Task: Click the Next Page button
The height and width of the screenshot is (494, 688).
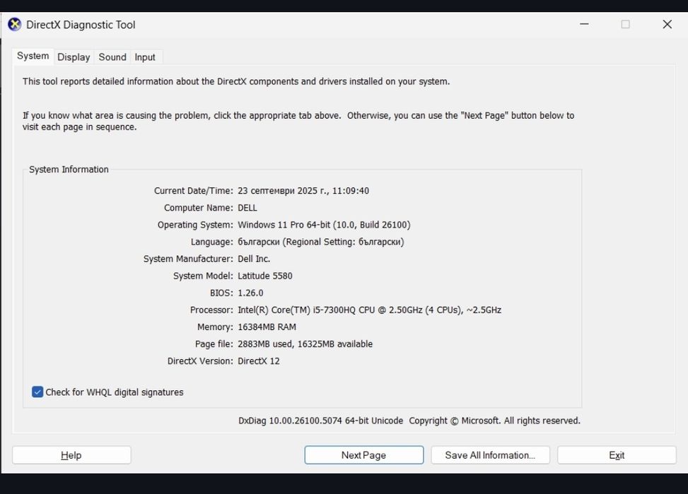Action: pyautogui.click(x=363, y=455)
